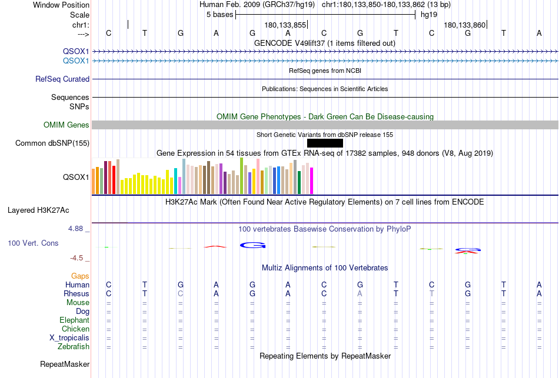This screenshot has width=559, height=378.
Task: Click the orange Gaps label
Action: [x=80, y=276]
